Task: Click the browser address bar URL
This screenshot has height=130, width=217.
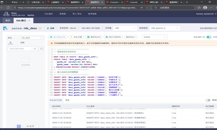Action: [x=77, y=8]
